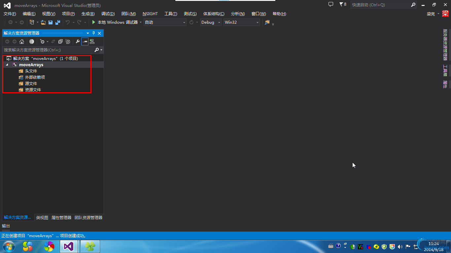Click the Find in Files toolbar icon
Screen dimensions: 451x253
267,22
